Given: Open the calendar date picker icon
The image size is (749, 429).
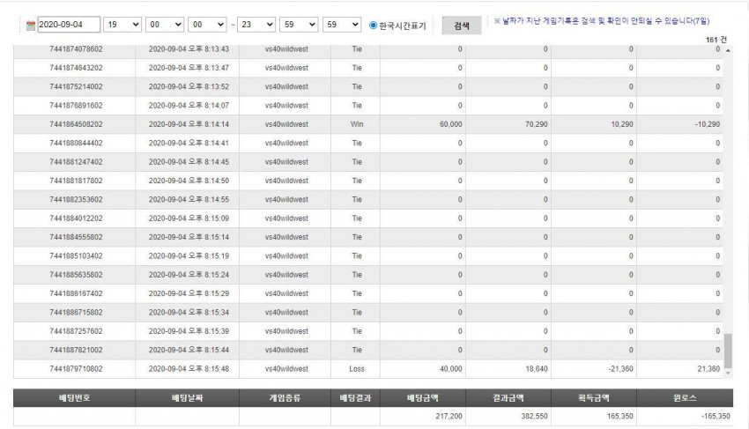Looking at the screenshot, I should point(31,26).
